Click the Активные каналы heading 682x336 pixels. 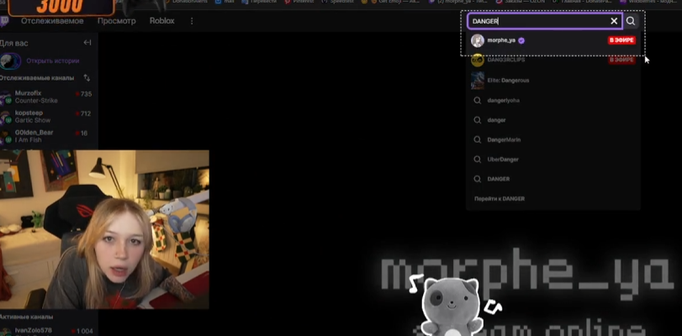coord(26,317)
